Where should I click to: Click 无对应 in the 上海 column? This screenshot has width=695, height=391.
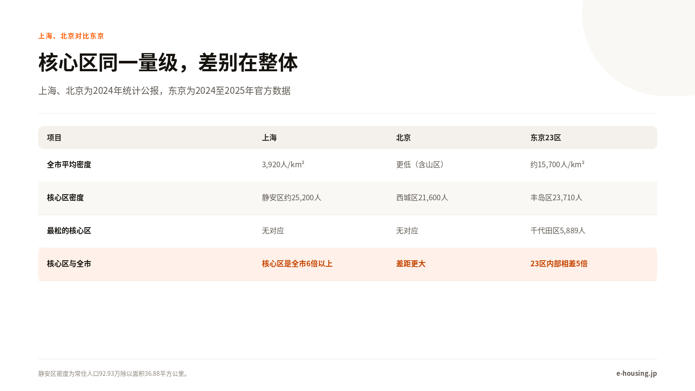point(273,231)
